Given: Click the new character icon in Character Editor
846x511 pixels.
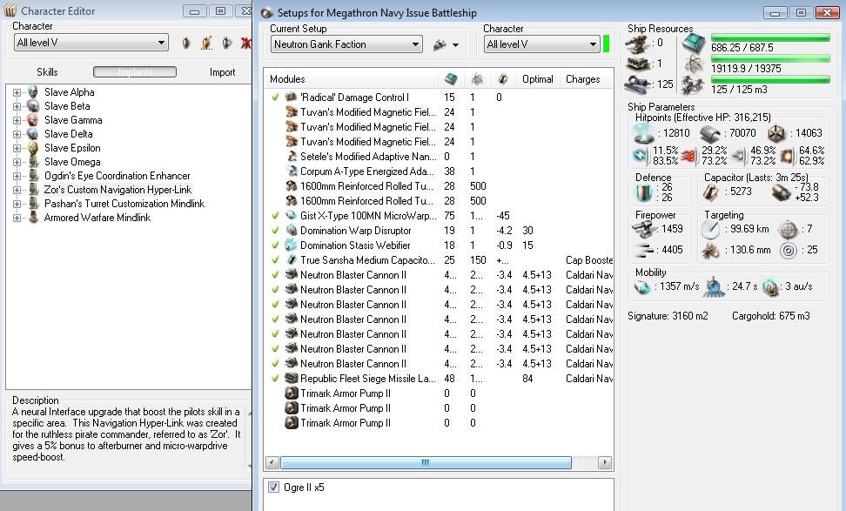Looking at the screenshot, I should (x=186, y=43).
